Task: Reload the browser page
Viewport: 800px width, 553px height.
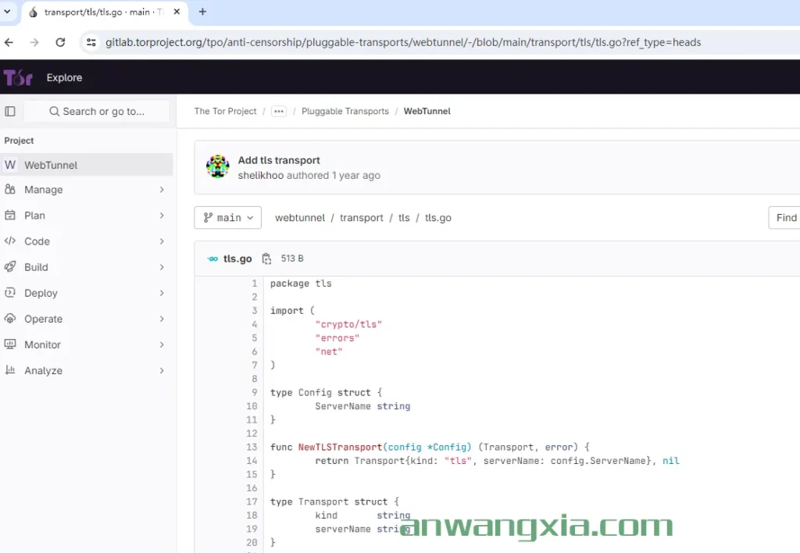Action: pyautogui.click(x=60, y=42)
